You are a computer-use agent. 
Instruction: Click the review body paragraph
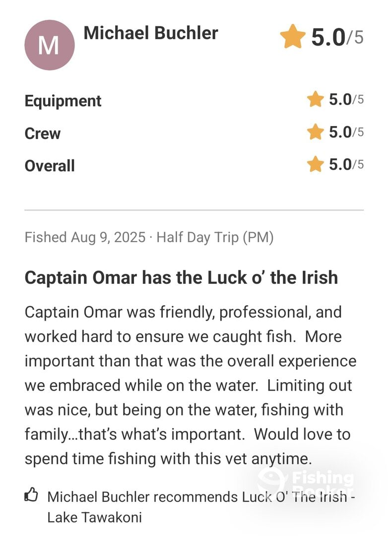point(191,385)
